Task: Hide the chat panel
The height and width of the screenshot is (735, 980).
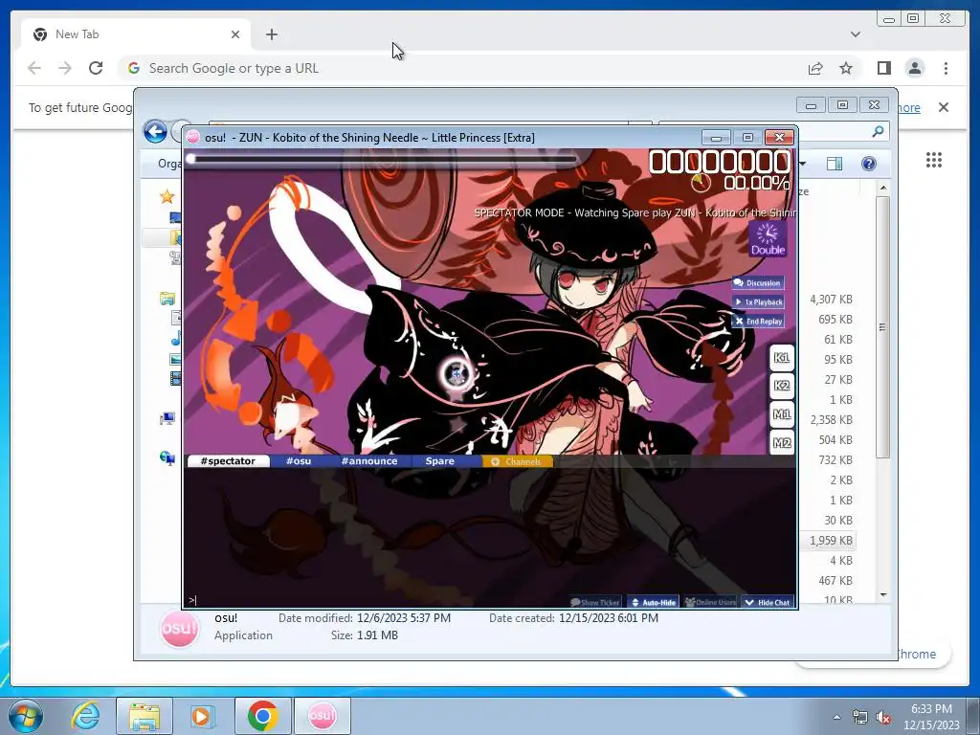Action: pos(768,603)
